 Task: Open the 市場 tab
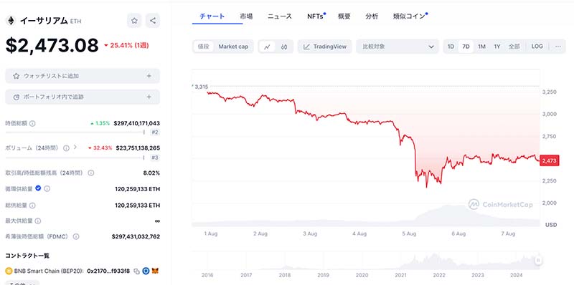(x=246, y=16)
